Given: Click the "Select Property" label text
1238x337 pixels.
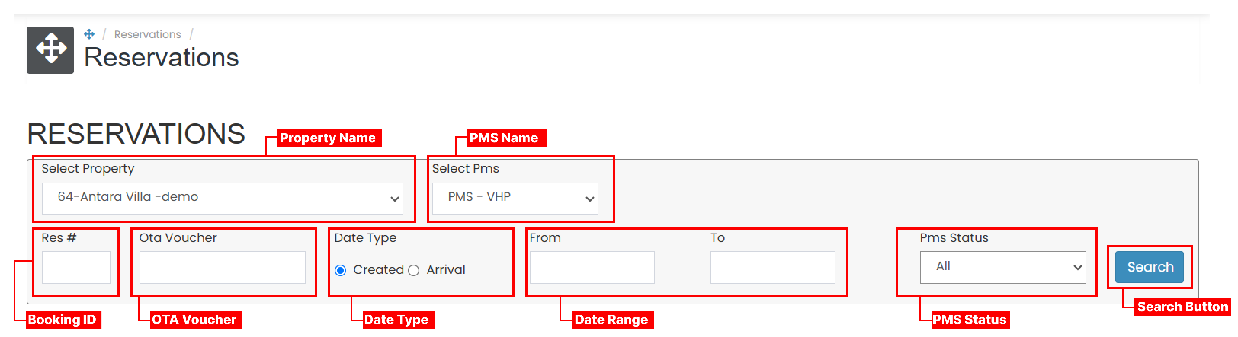Looking at the screenshot, I should pos(88,169).
